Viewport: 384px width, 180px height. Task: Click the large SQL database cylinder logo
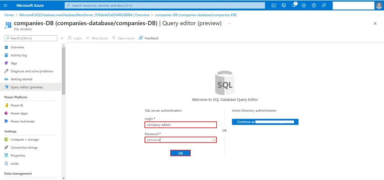point(225,83)
